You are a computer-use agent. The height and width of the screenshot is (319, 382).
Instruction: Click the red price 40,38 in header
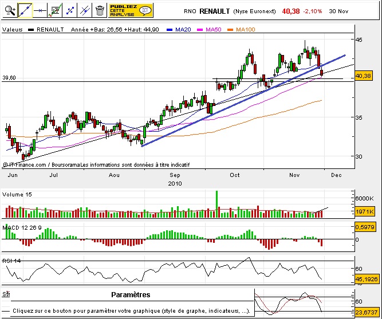pyautogui.click(x=290, y=11)
